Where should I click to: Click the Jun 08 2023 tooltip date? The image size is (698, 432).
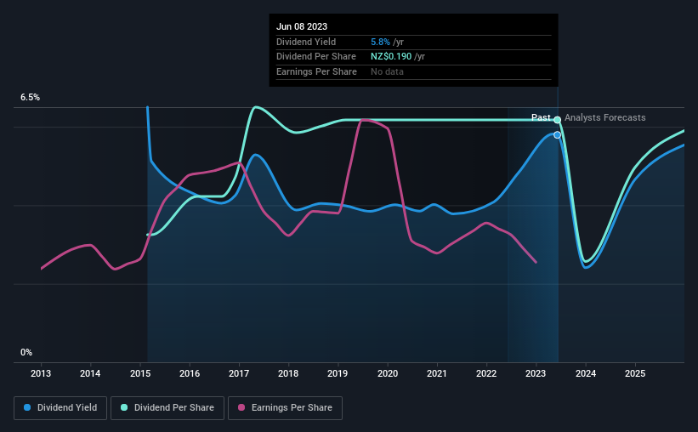click(302, 26)
